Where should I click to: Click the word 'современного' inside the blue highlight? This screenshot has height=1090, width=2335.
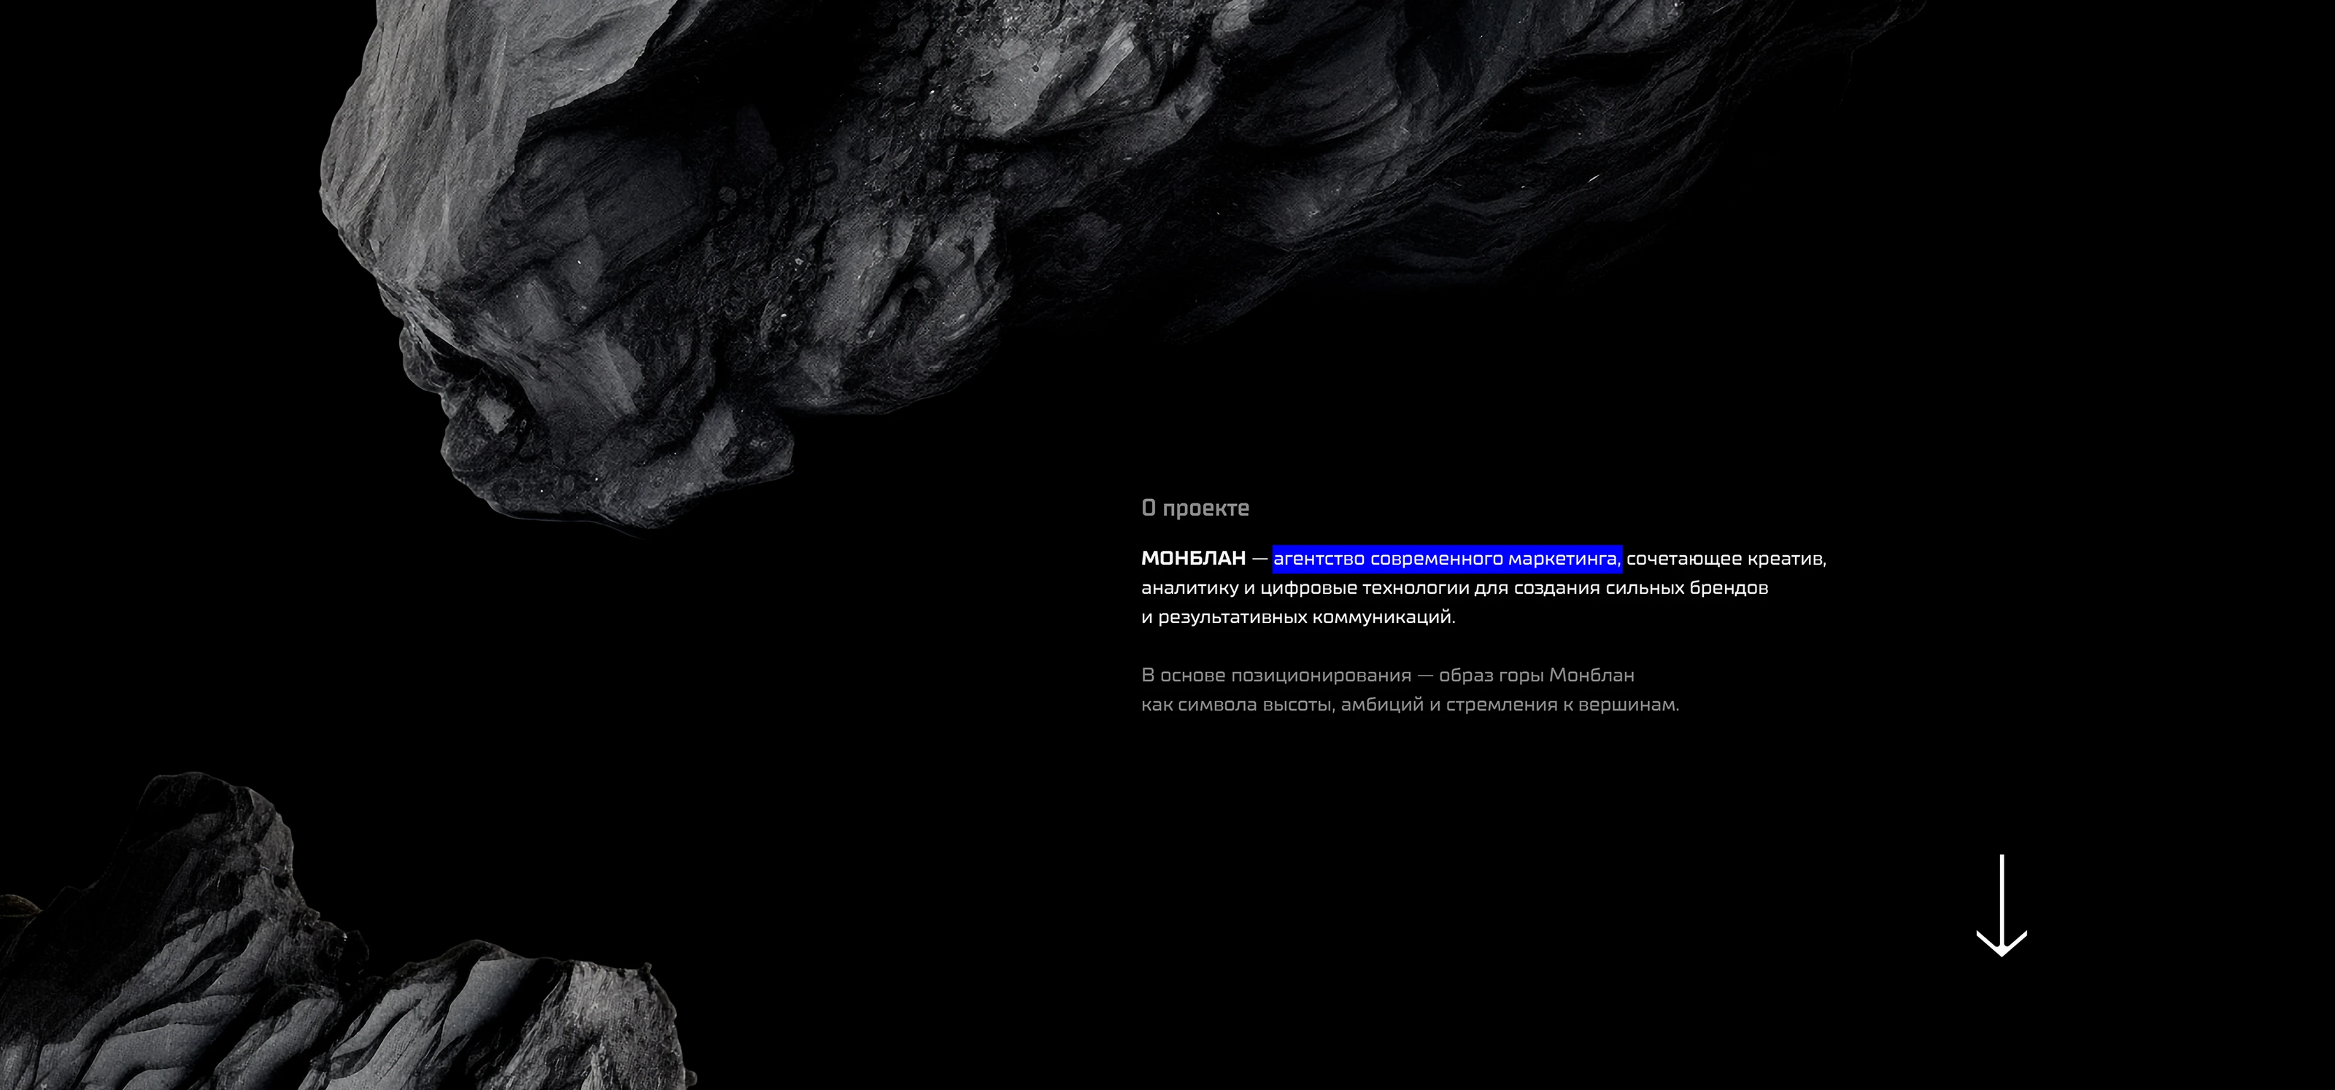click(1436, 559)
